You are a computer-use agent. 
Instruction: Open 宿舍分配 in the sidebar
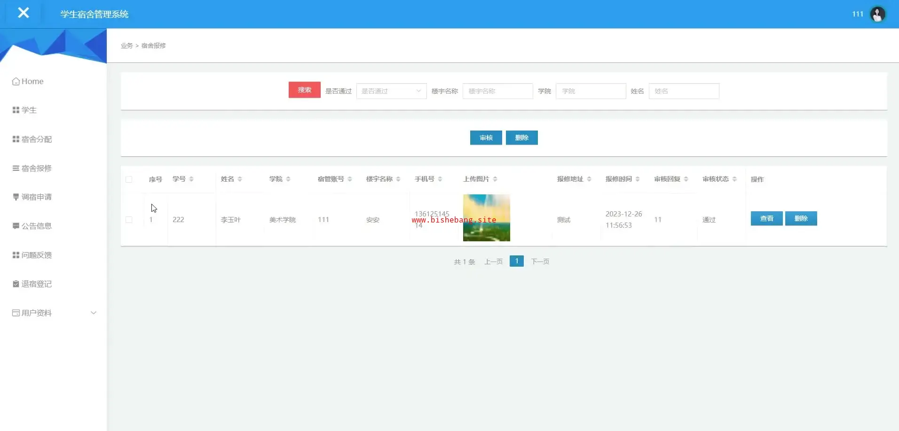36,139
